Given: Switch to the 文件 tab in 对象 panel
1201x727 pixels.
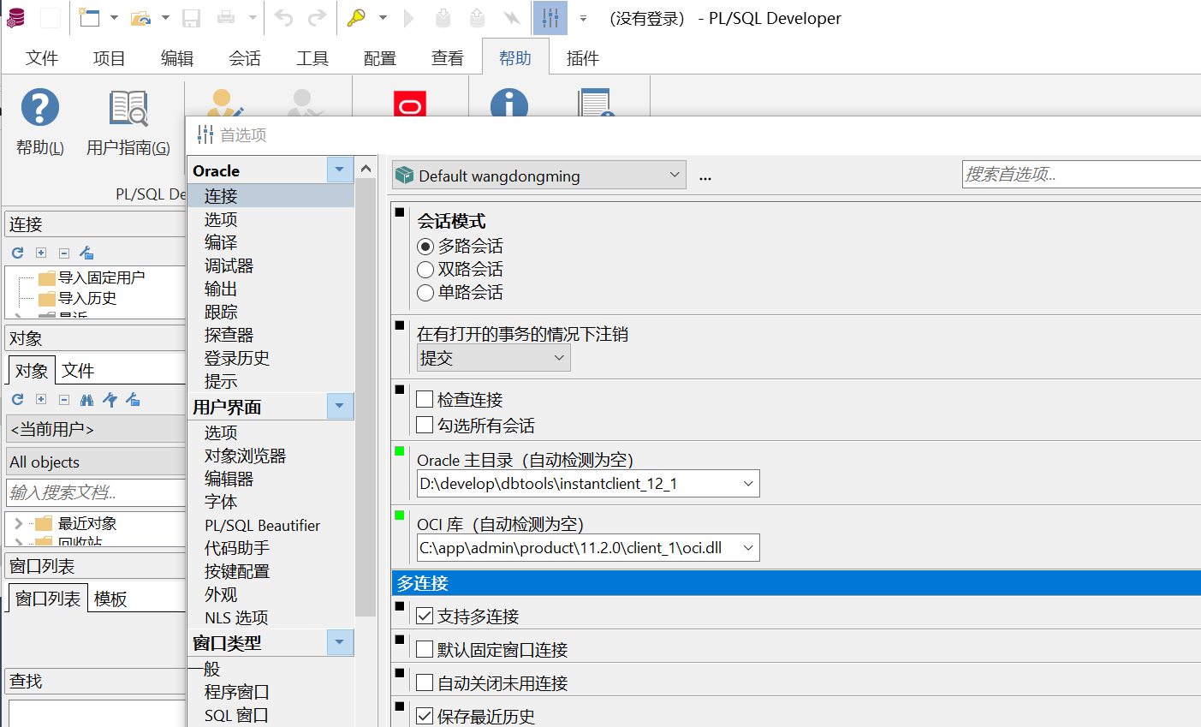Looking at the screenshot, I should pos(78,371).
